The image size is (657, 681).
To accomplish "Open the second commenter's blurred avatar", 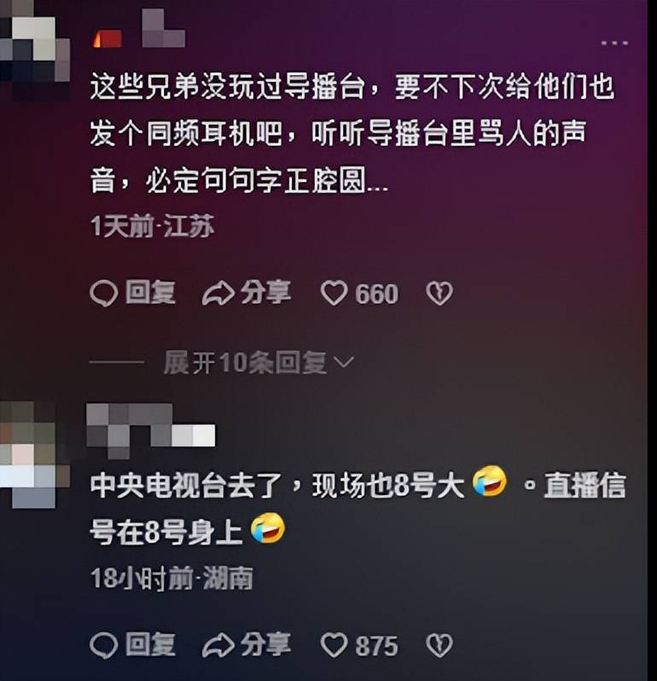I will click(35, 454).
